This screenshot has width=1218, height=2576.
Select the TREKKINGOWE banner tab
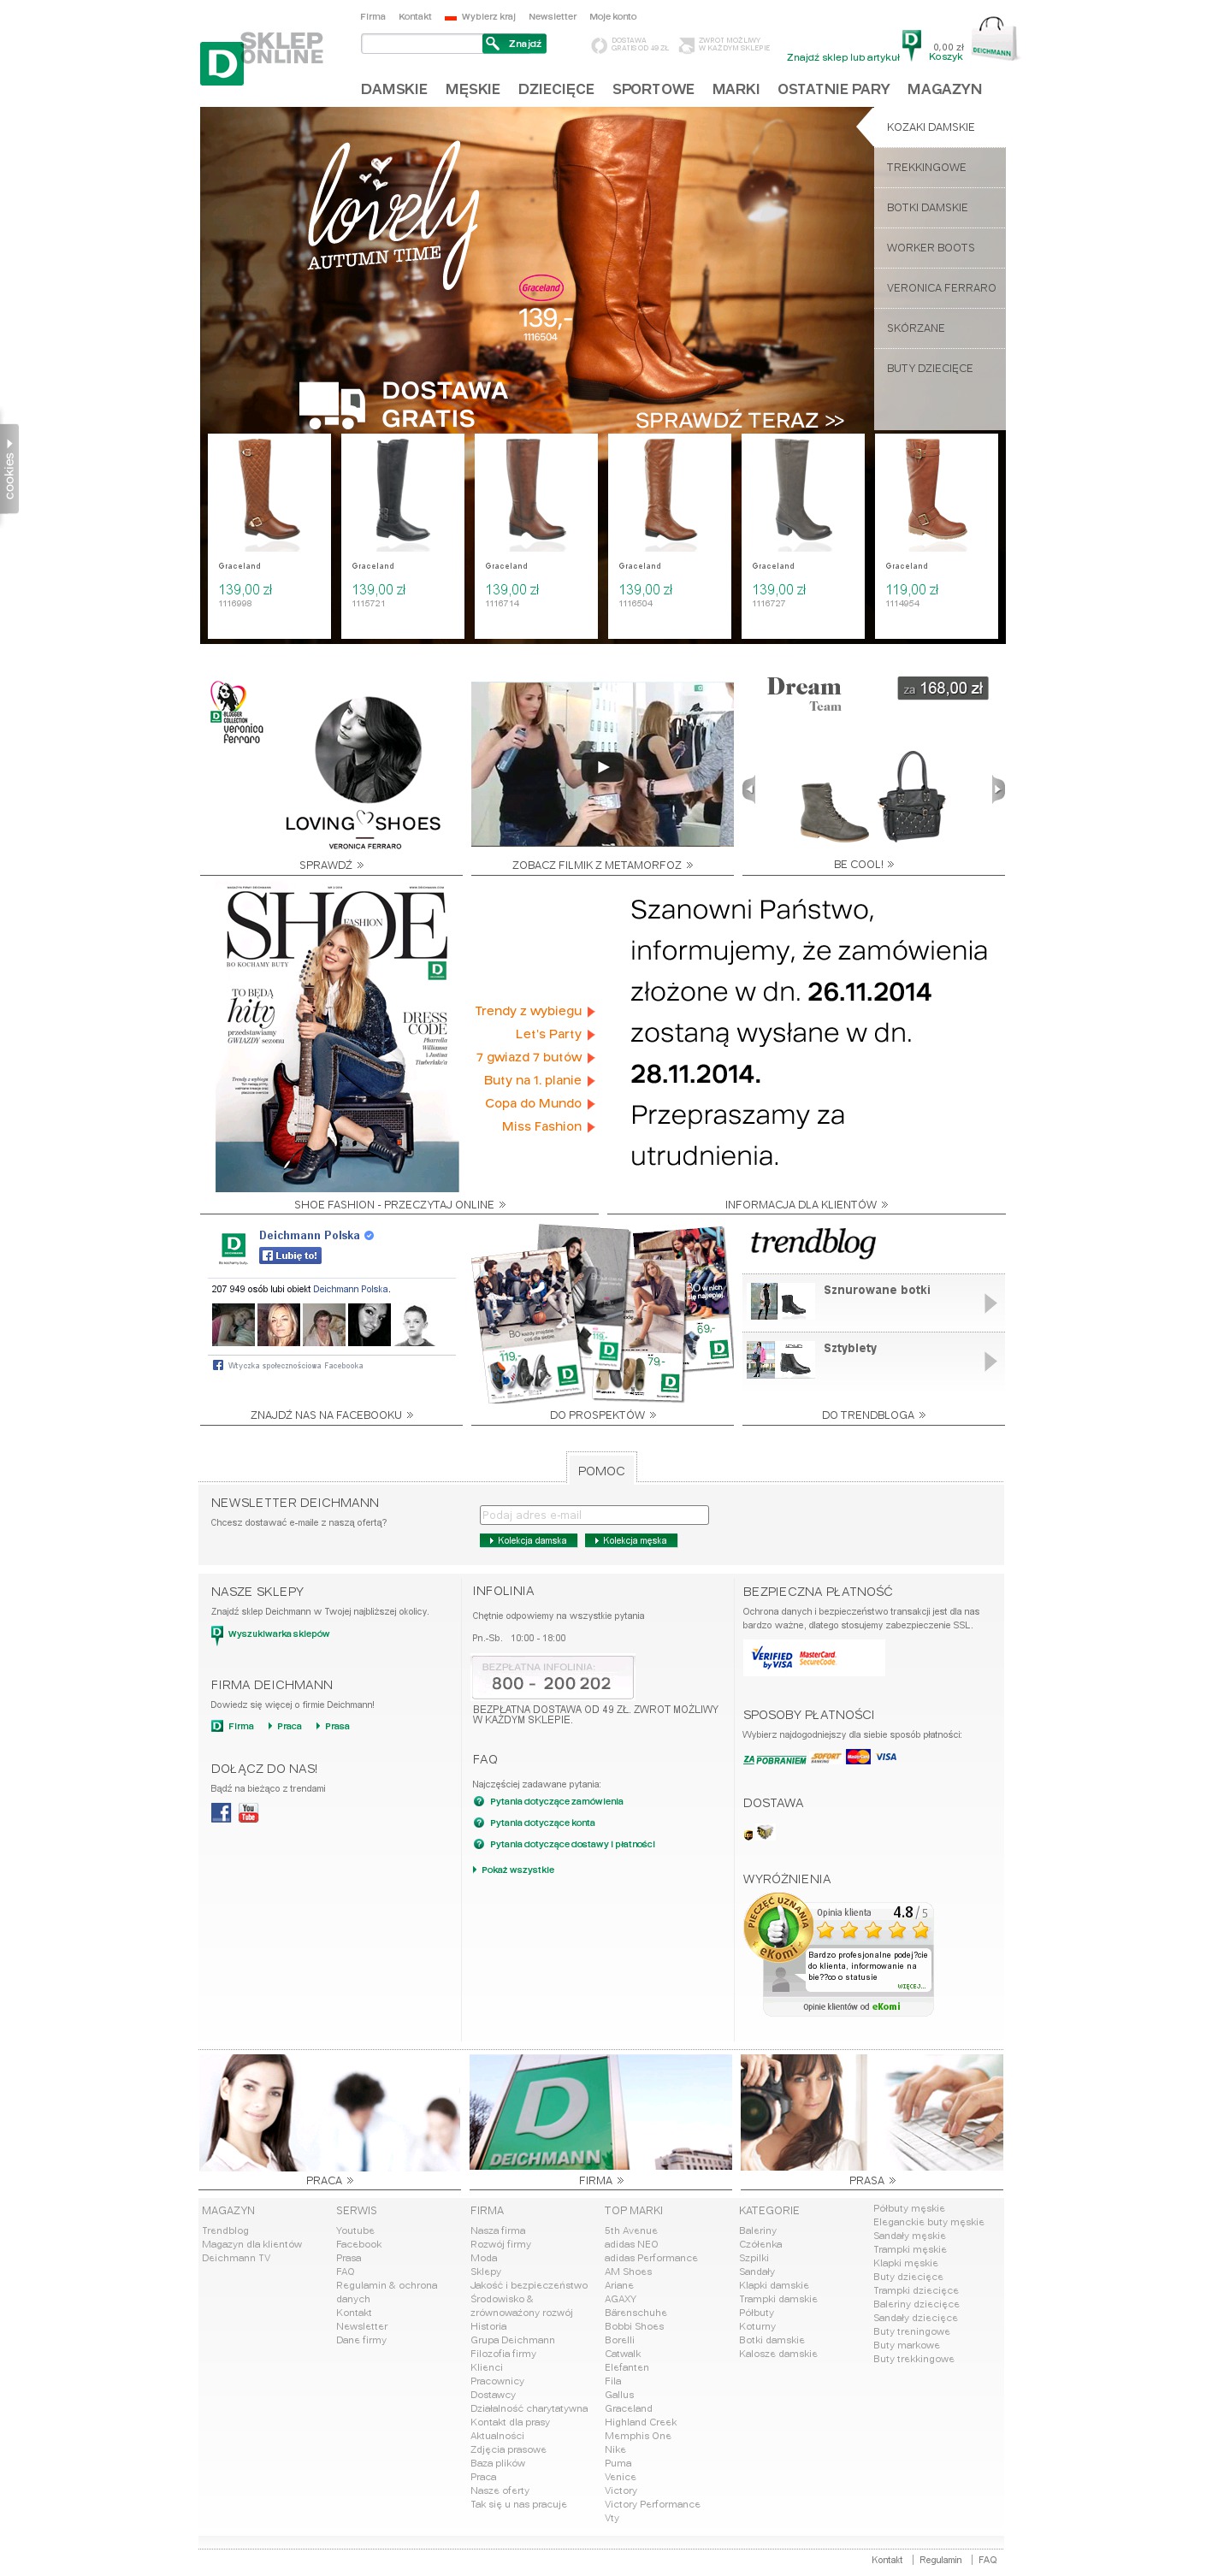tap(940, 168)
